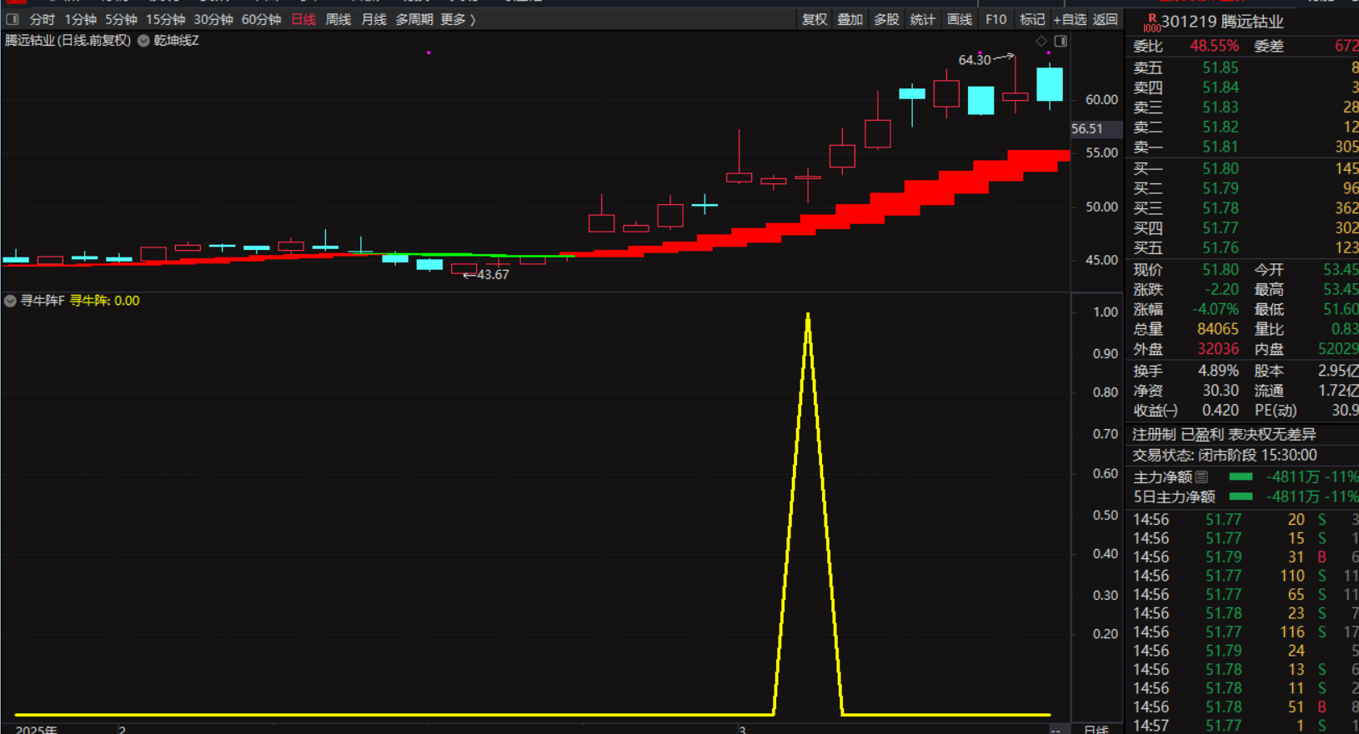Switch to the 周线 weekly tab
The height and width of the screenshot is (734, 1359).
tap(338, 19)
